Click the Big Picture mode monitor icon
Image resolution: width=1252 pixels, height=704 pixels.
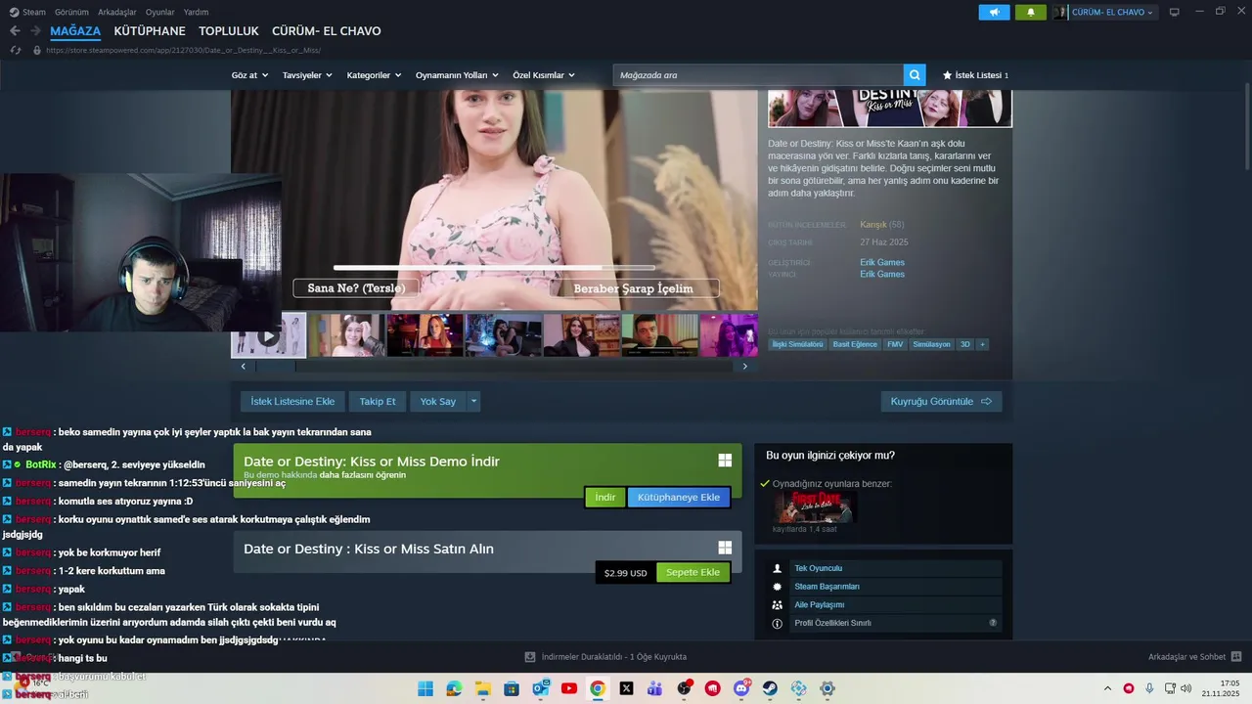[1175, 12]
